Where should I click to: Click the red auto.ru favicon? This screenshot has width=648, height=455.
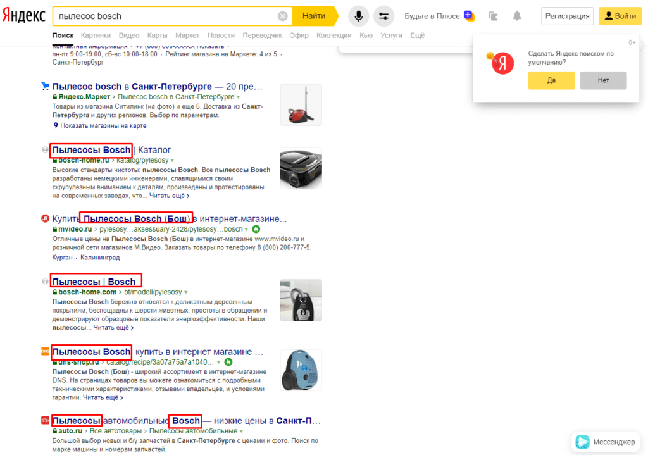click(45, 421)
